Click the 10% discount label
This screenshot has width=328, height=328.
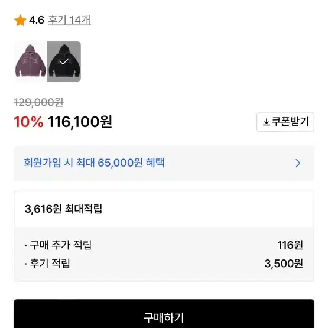(28, 122)
